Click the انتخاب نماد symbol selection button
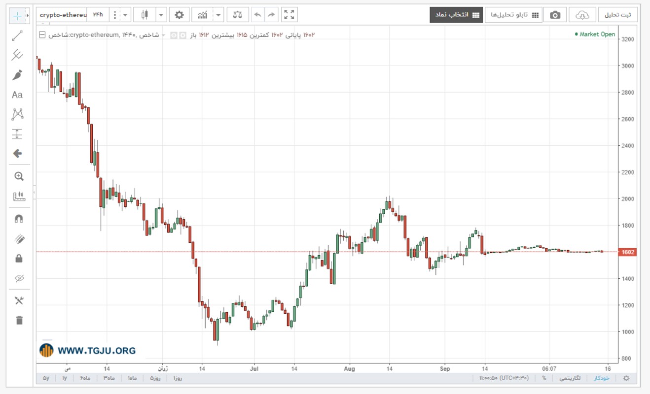This screenshot has width=650, height=394. (x=456, y=15)
